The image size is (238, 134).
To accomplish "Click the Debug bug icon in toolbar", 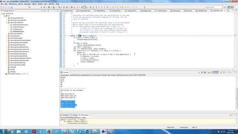I will [44, 7].
